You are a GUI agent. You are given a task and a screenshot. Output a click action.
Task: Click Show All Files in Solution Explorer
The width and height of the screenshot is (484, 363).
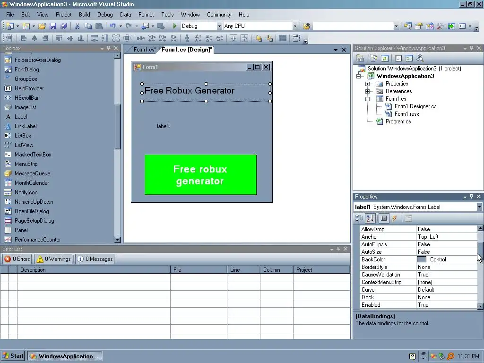374,58
